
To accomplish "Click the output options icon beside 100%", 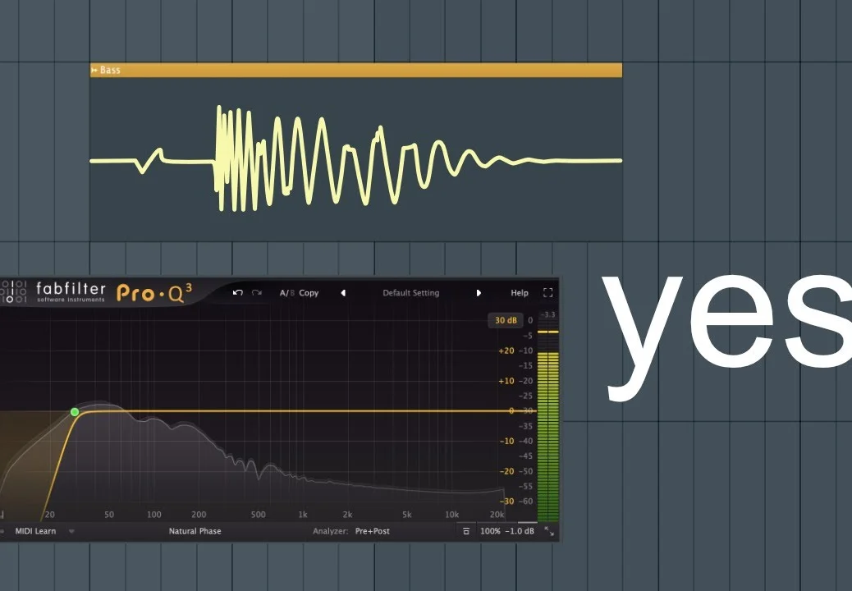I will coord(466,531).
